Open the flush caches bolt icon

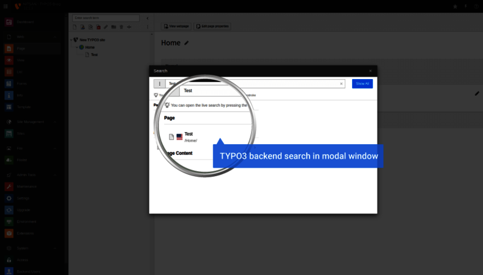(x=465, y=7)
